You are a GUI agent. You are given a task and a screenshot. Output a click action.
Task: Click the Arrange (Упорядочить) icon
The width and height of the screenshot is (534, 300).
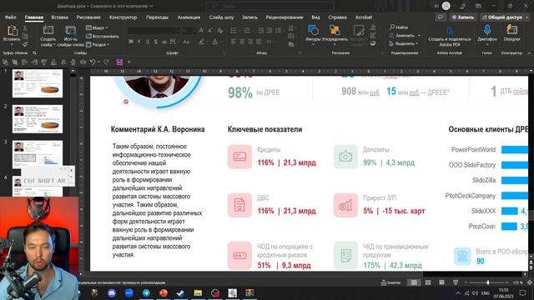(x=335, y=30)
